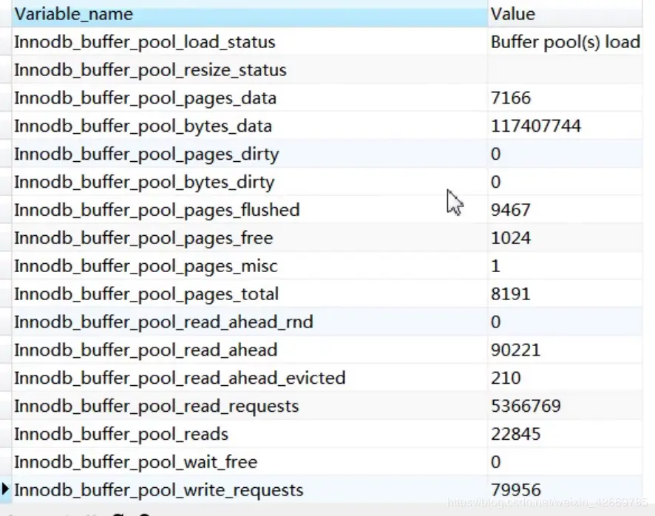655x516 pixels.
Task: Select the value 0 for bytes_dirty
Action: point(566,182)
